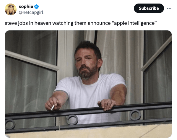Click the leftmost ring on the railing
This screenshot has height=140, width=177.
pos(10,124)
